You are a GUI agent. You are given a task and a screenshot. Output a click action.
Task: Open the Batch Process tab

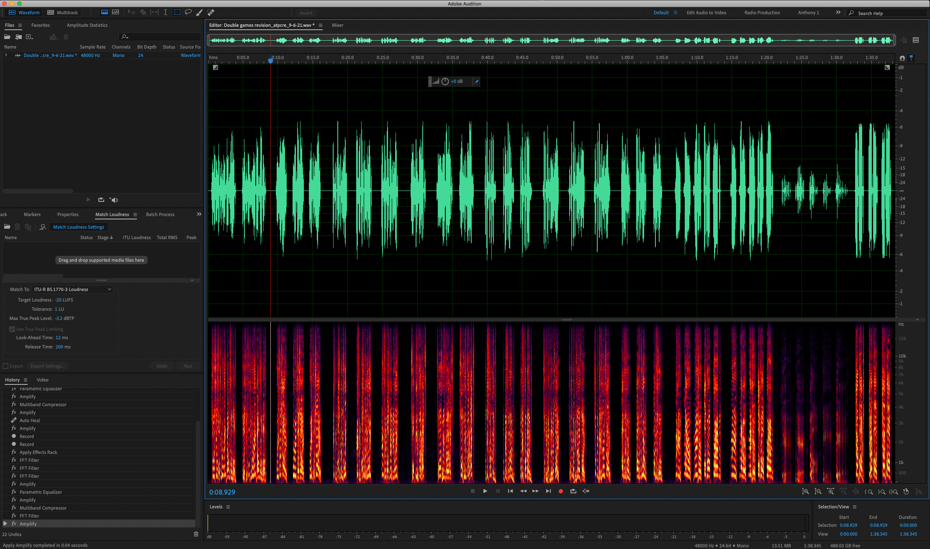[160, 214]
